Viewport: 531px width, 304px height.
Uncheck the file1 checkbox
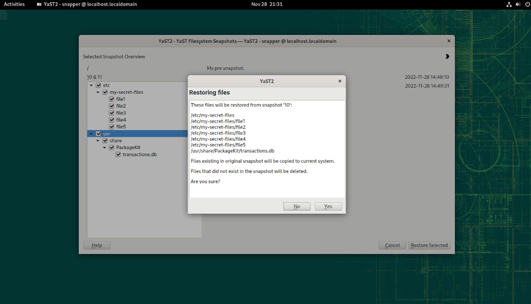(x=112, y=99)
